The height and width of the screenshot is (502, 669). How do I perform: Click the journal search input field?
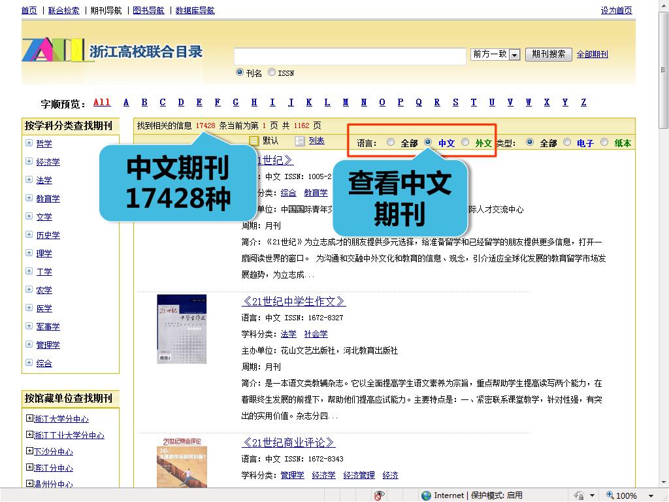coord(350,56)
